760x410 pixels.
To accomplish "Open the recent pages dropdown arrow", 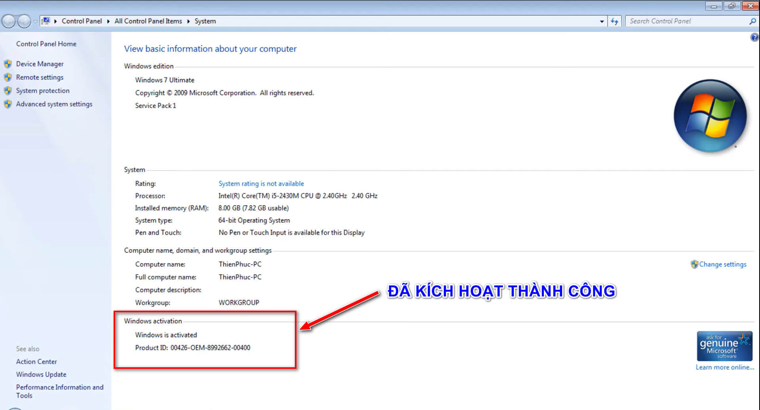I will tap(35, 21).
